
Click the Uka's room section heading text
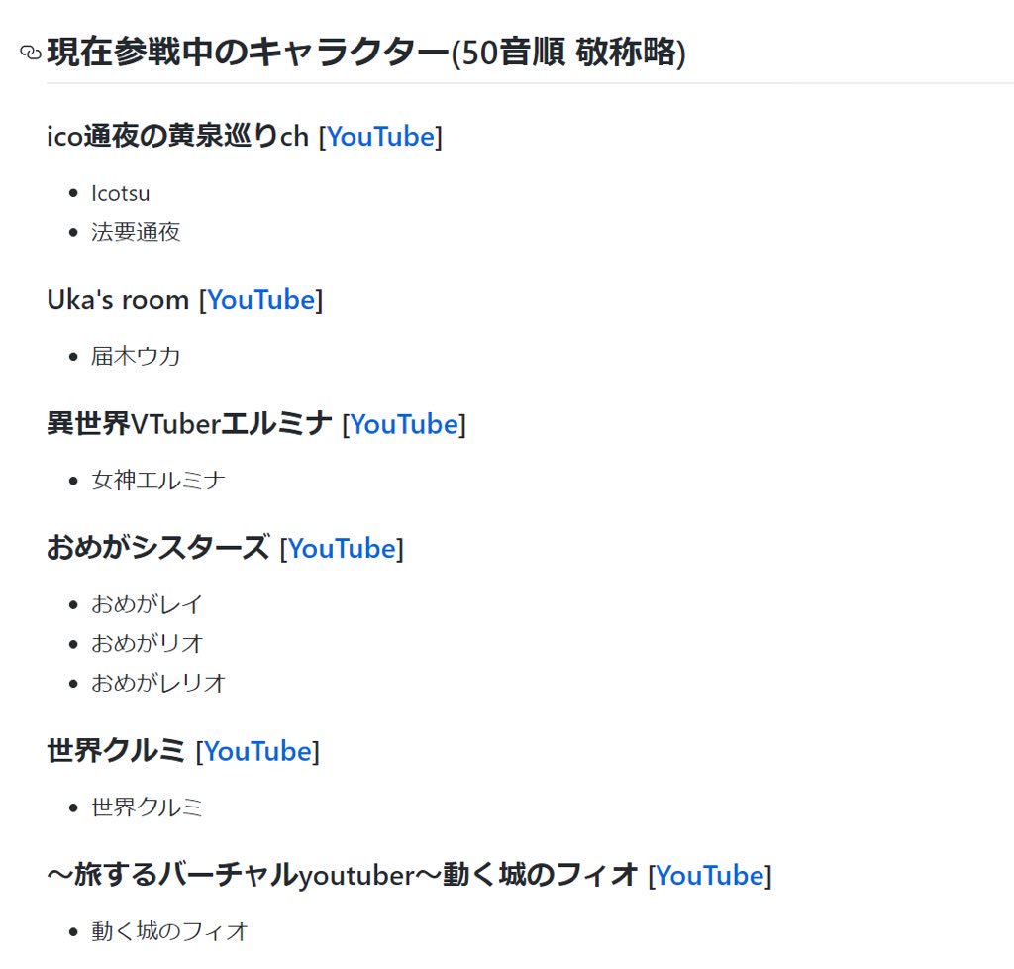coord(118,300)
